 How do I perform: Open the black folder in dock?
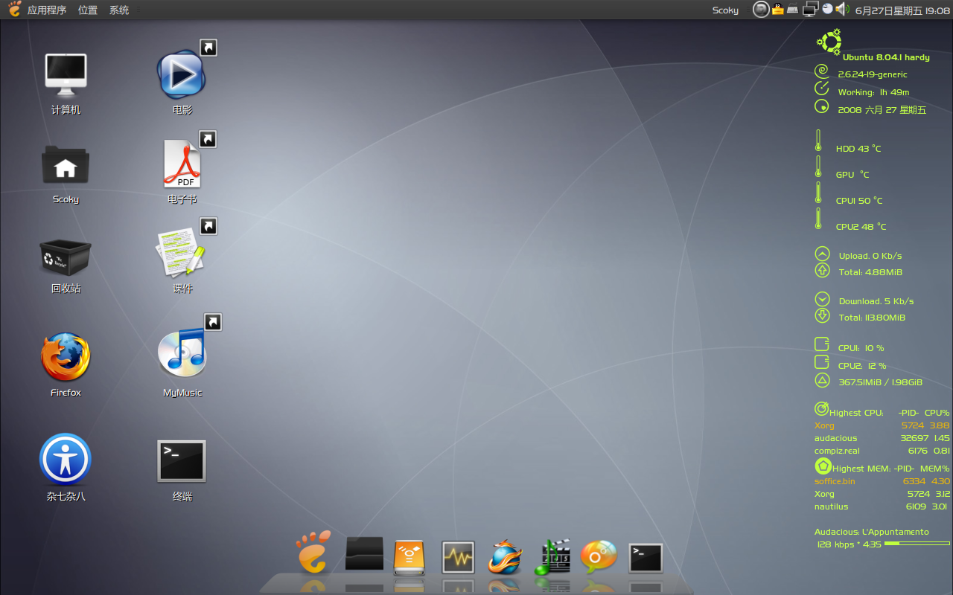click(x=365, y=553)
